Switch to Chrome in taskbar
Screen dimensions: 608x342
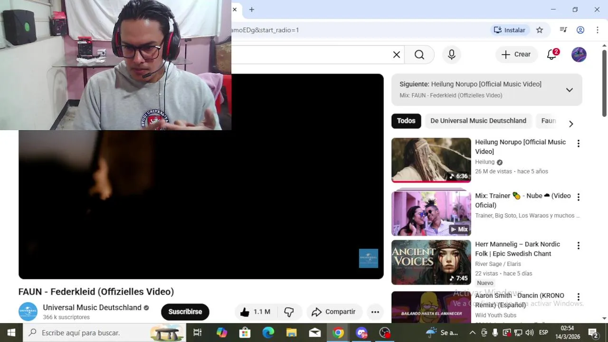(x=338, y=332)
